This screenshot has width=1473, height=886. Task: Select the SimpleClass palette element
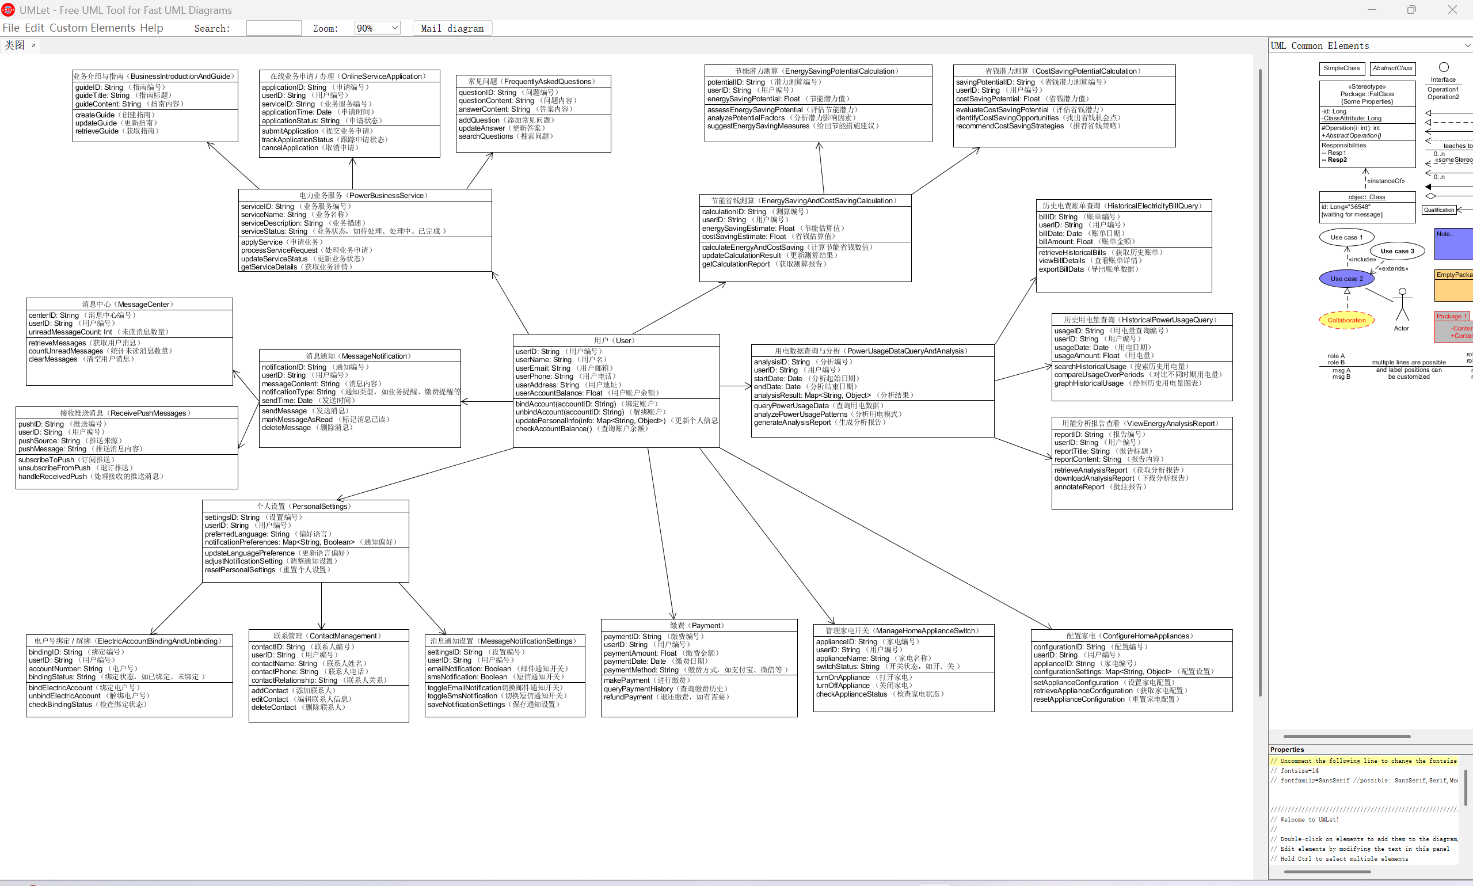coord(1341,69)
